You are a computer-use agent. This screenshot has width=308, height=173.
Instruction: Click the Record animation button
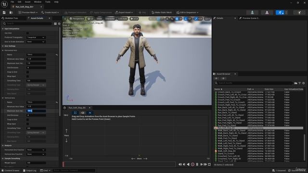coord(192,164)
